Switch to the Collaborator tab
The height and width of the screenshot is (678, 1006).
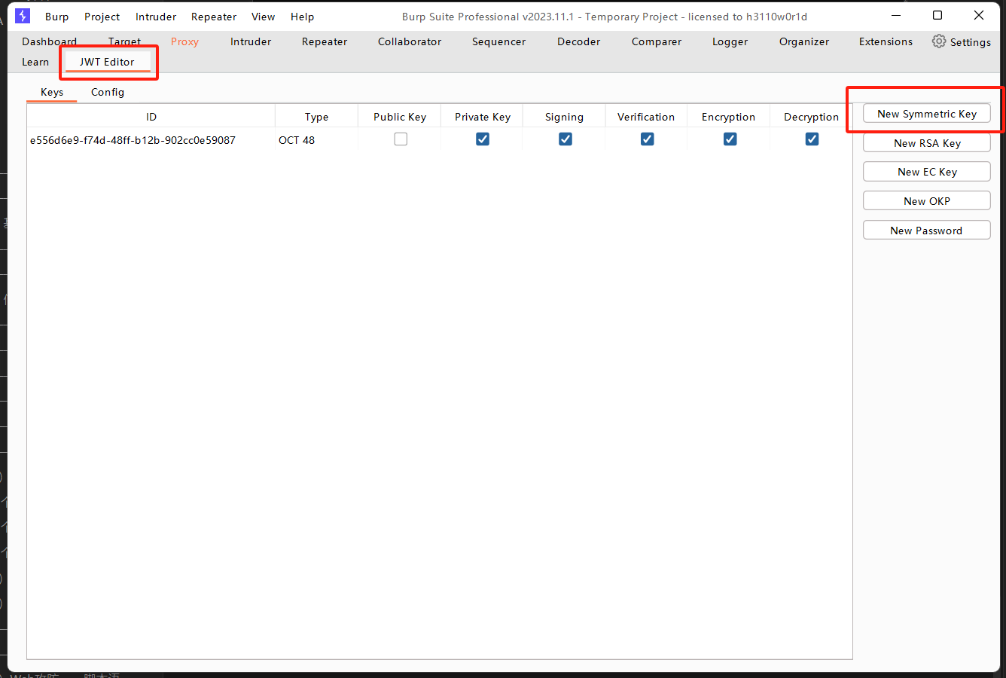click(410, 41)
